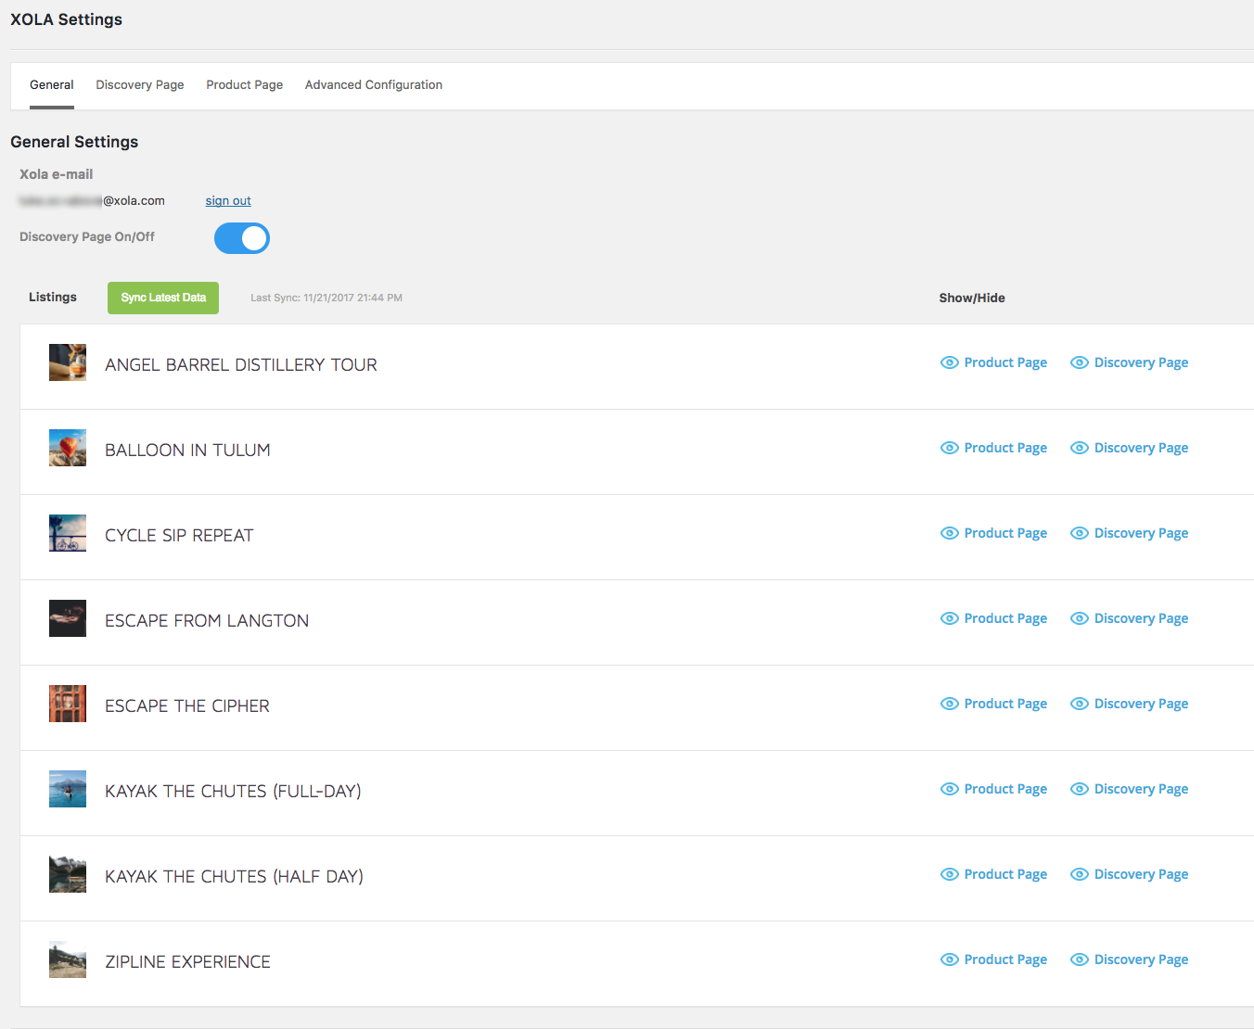Select the ESCAPE FROM LANGTON listing title
This screenshot has height=1029, width=1254.
(207, 621)
